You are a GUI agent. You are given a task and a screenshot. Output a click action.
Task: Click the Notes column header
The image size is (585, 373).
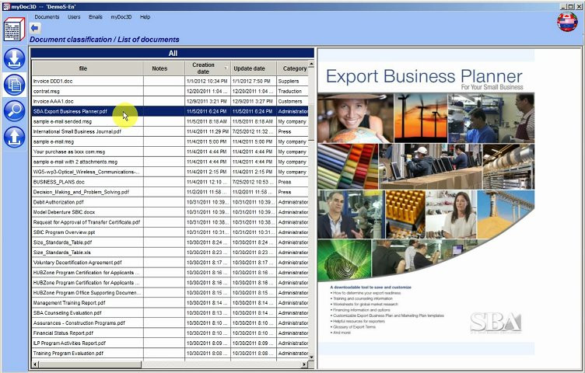(x=164, y=68)
